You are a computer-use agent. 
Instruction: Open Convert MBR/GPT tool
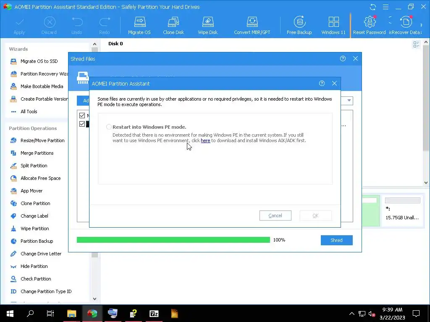coord(252,26)
